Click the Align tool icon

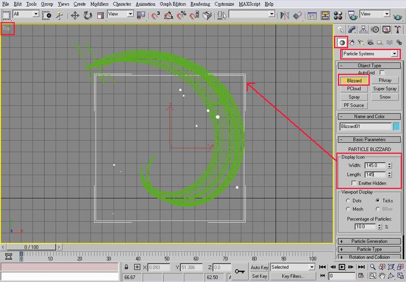tap(298, 15)
